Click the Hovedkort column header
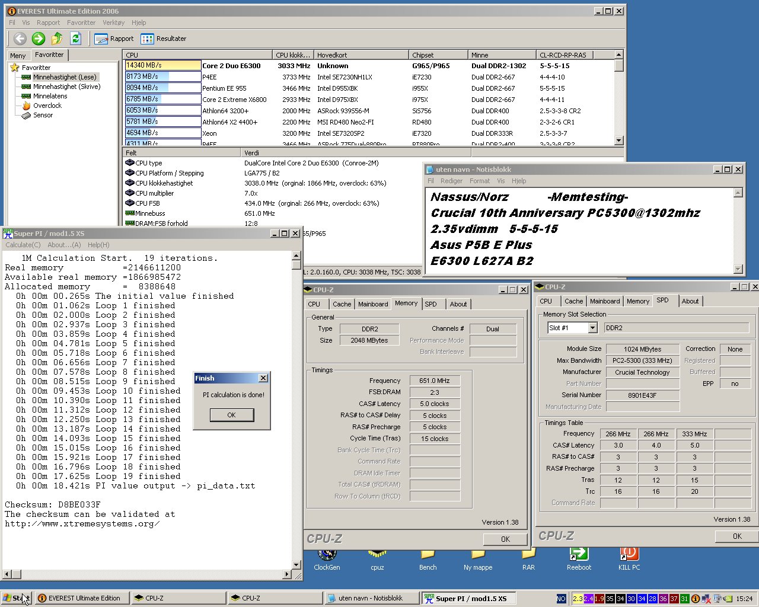 [x=361, y=55]
